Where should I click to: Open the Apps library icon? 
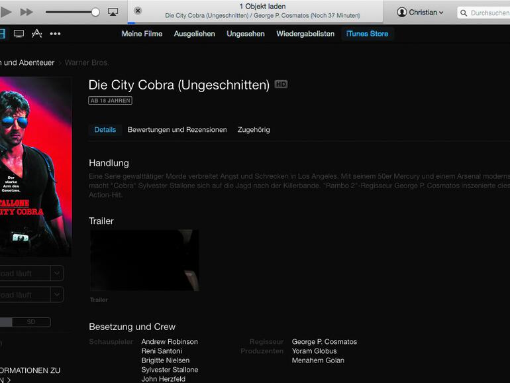(36, 34)
